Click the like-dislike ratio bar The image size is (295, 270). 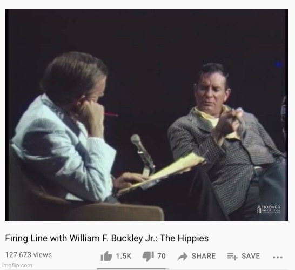coord(133,269)
